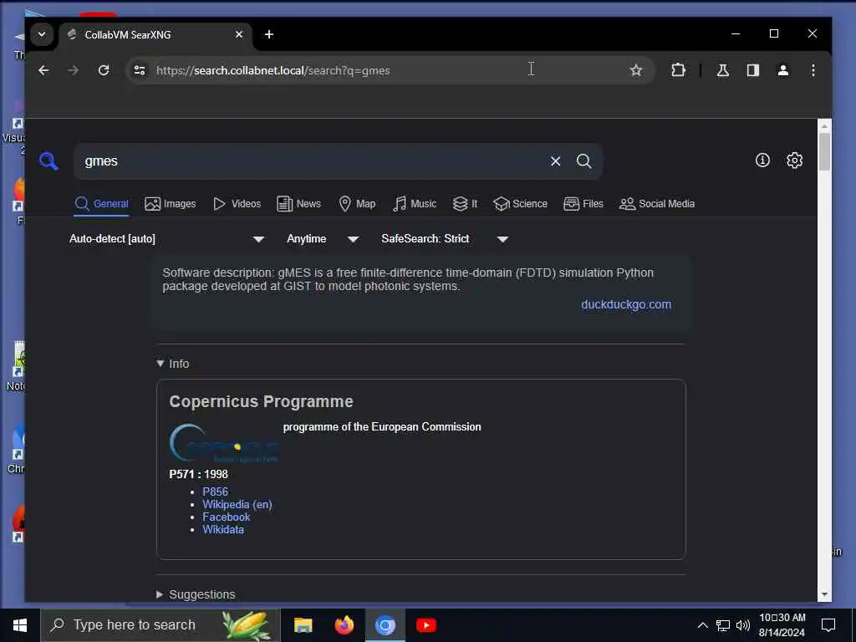Open Chrome Labs flask icon
The width and height of the screenshot is (856, 642).
click(723, 70)
